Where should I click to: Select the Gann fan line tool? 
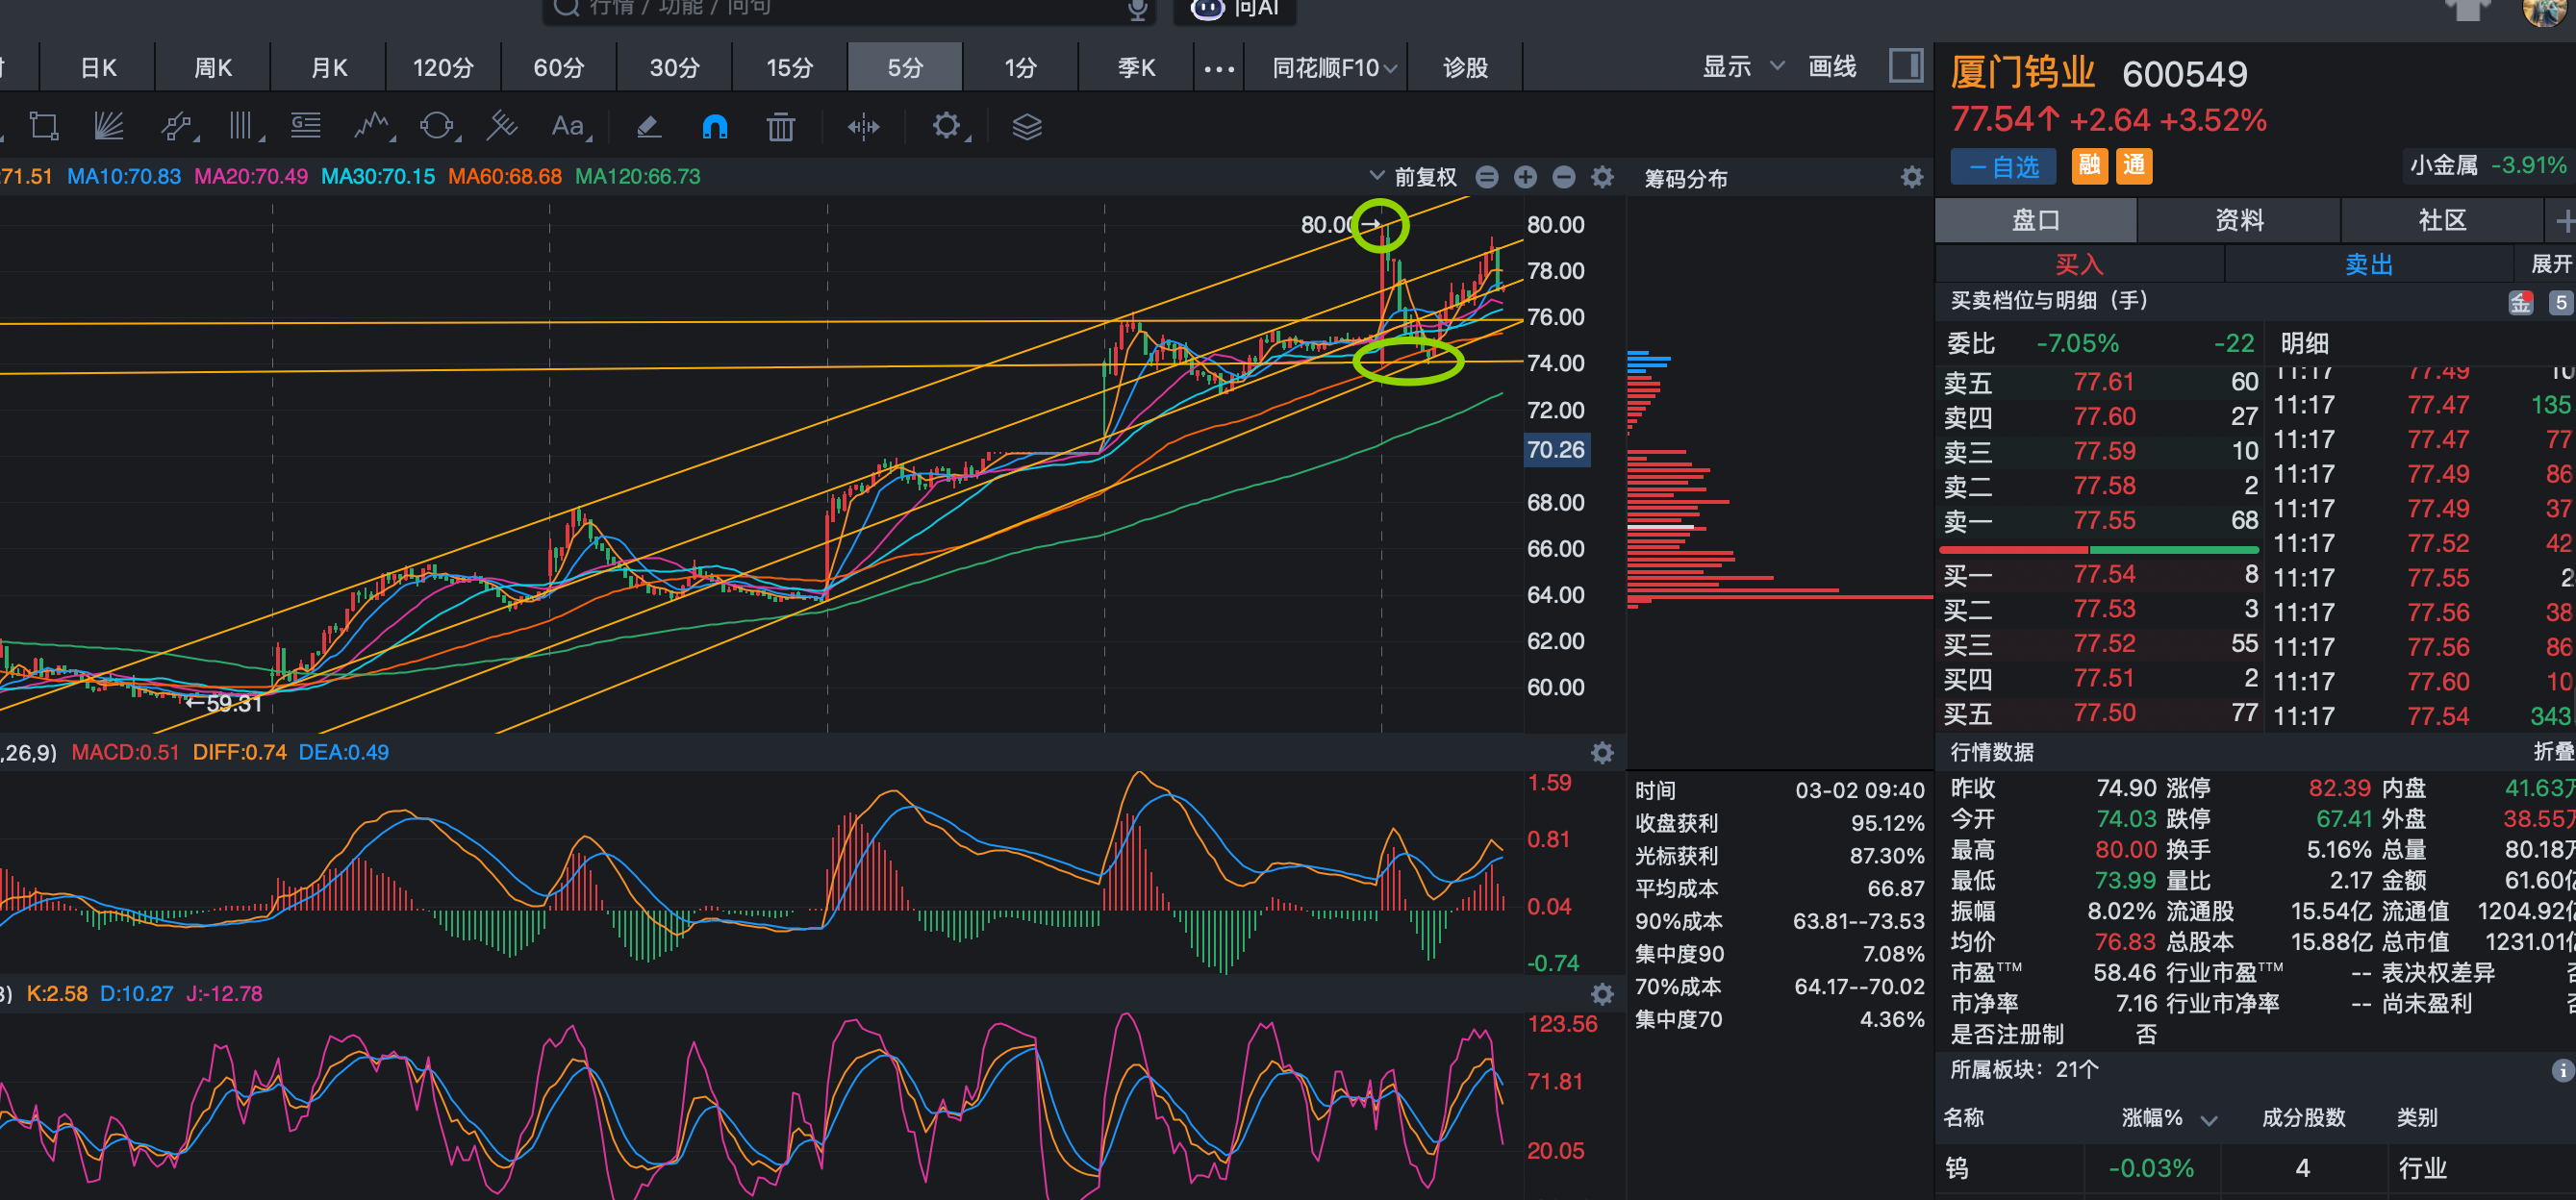(108, 126)
